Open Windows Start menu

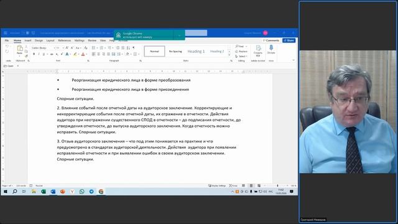coord(6,192)
